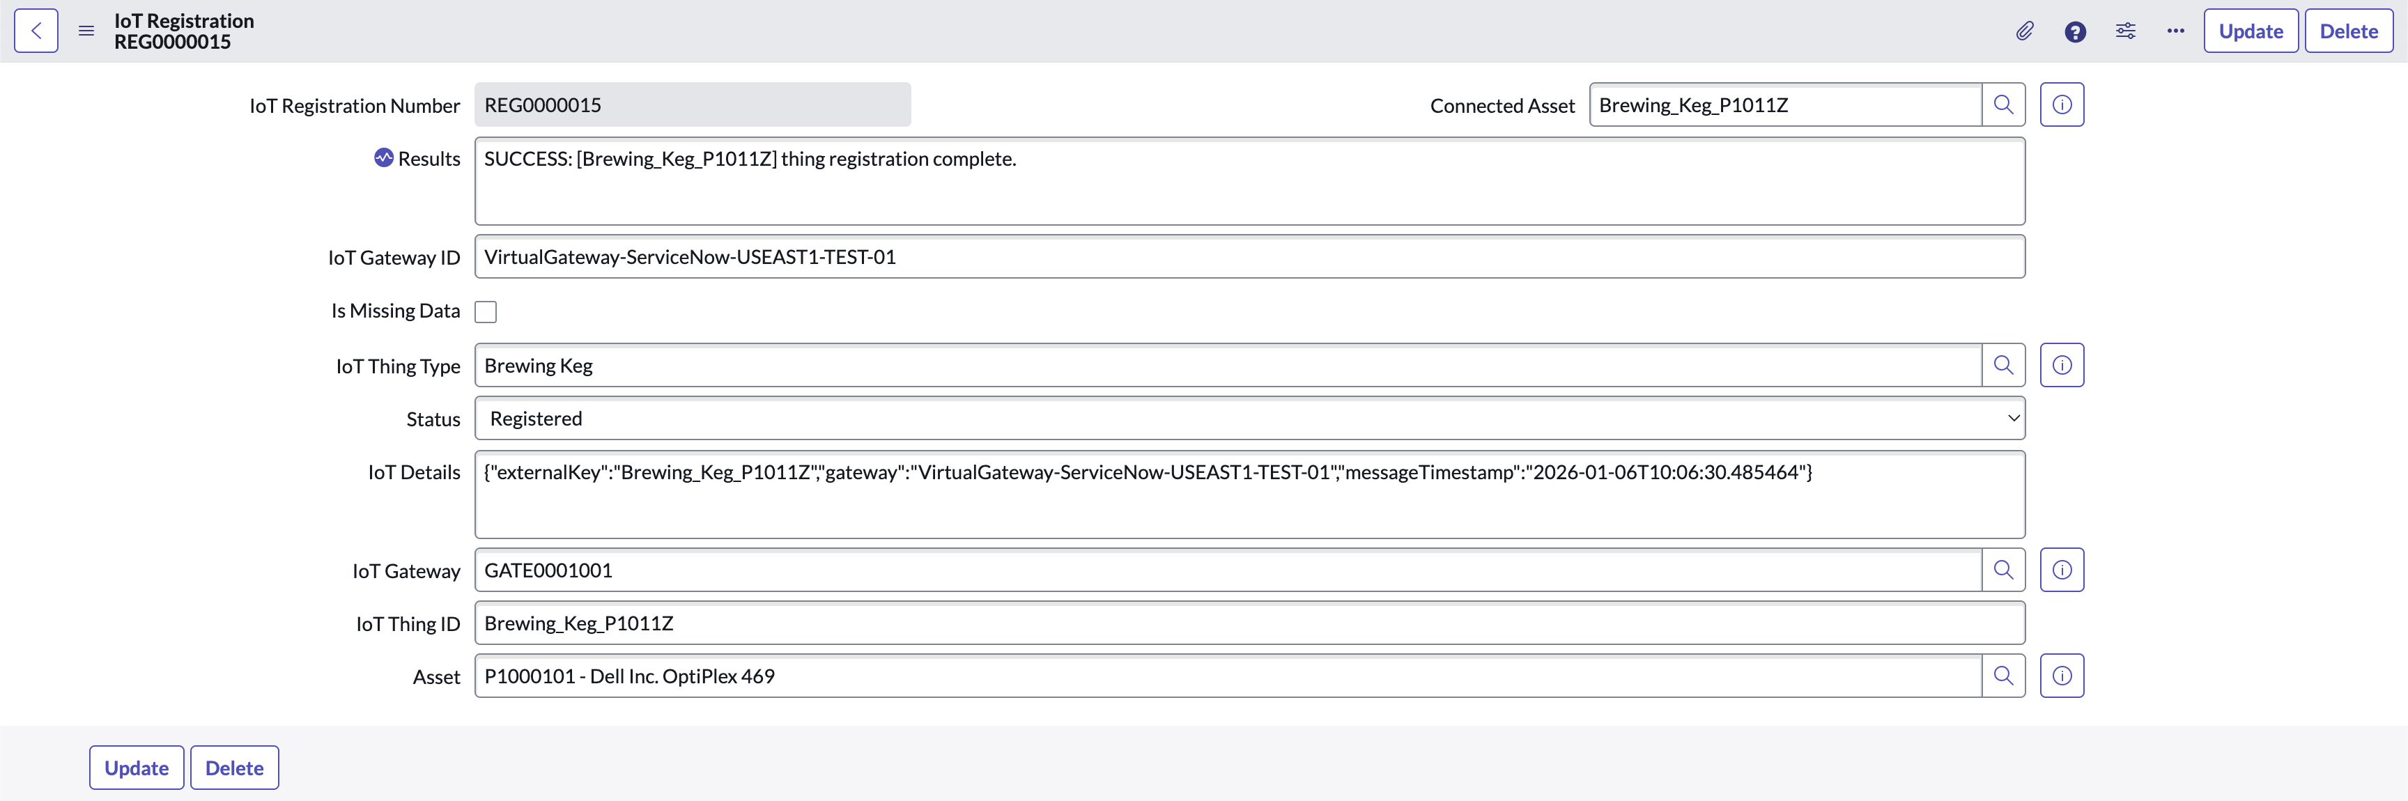The height and width of the screenshot is (801, 2408).
Task: Click the 'IoT Registration Number' label
Action: tap(354, 106)
